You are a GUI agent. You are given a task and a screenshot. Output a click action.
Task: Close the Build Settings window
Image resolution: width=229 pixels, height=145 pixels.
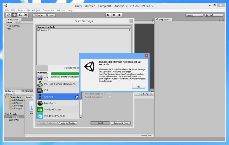pyautogui.click(x=131, y=21)
